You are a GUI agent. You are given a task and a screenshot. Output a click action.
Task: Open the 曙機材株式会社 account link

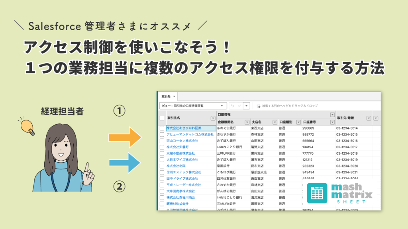(x=177, y=204)
